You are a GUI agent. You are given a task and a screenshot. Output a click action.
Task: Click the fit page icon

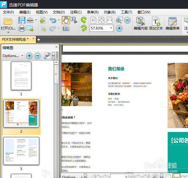[x=101, y=20]
